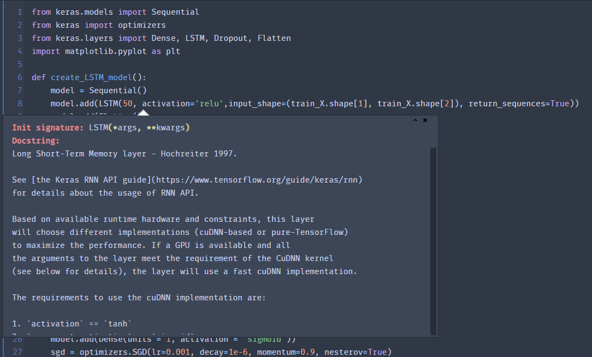The width and height of the screenshot is (592, 357).
Task: Click line number 27 in the gutter
Action: (17, 352)
